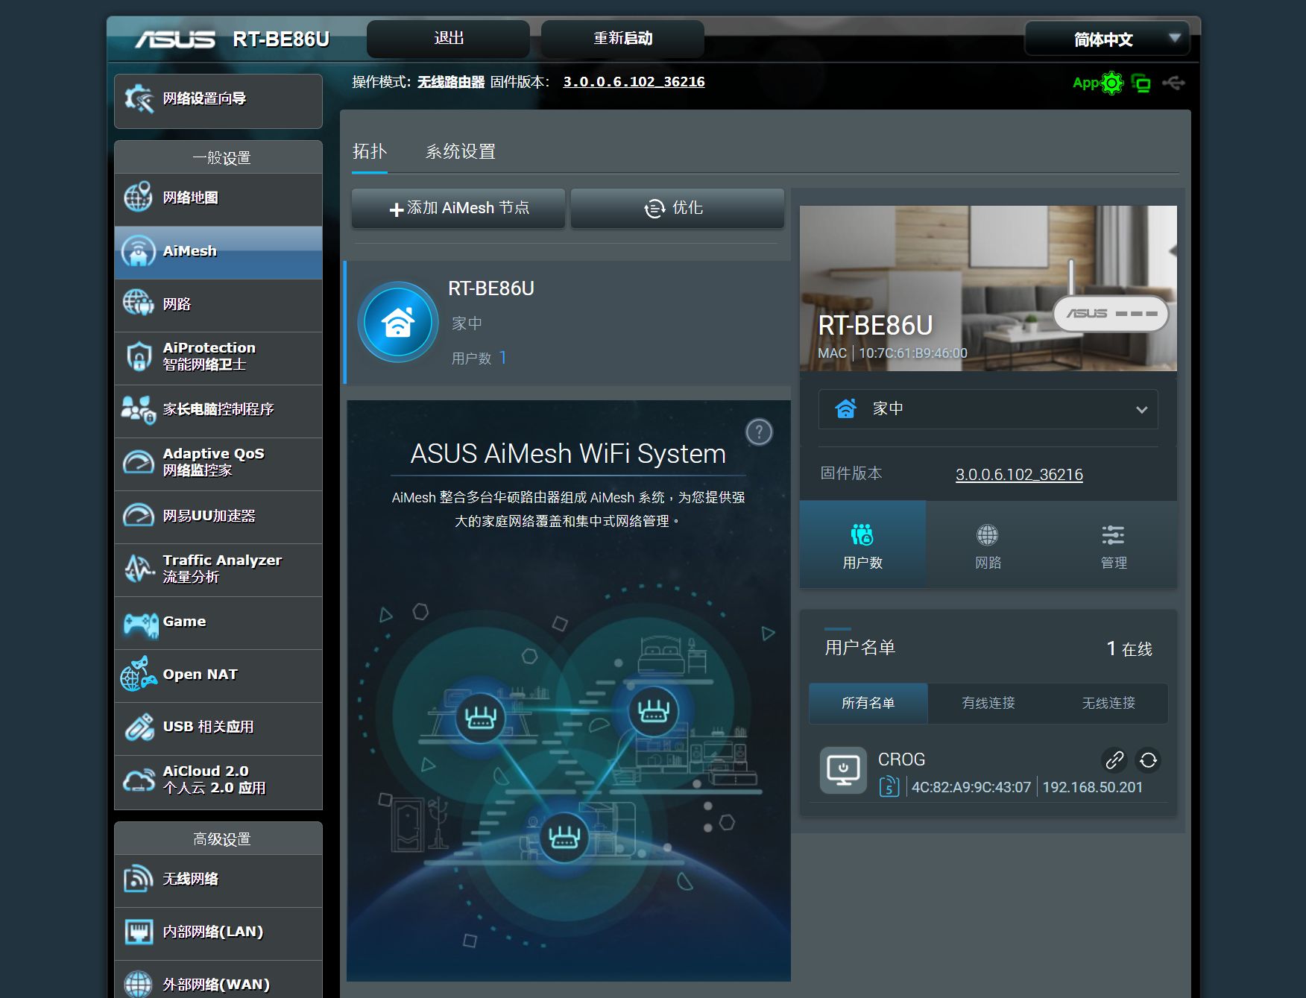
Task: Filter clients by 有线连接
Action: point(988,704)
